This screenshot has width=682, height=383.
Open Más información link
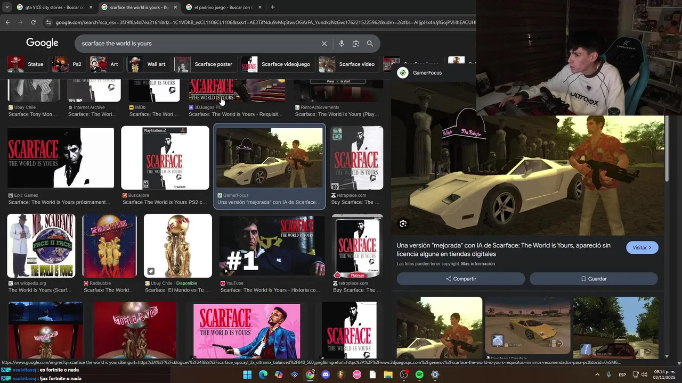click(x=478, y=264)
